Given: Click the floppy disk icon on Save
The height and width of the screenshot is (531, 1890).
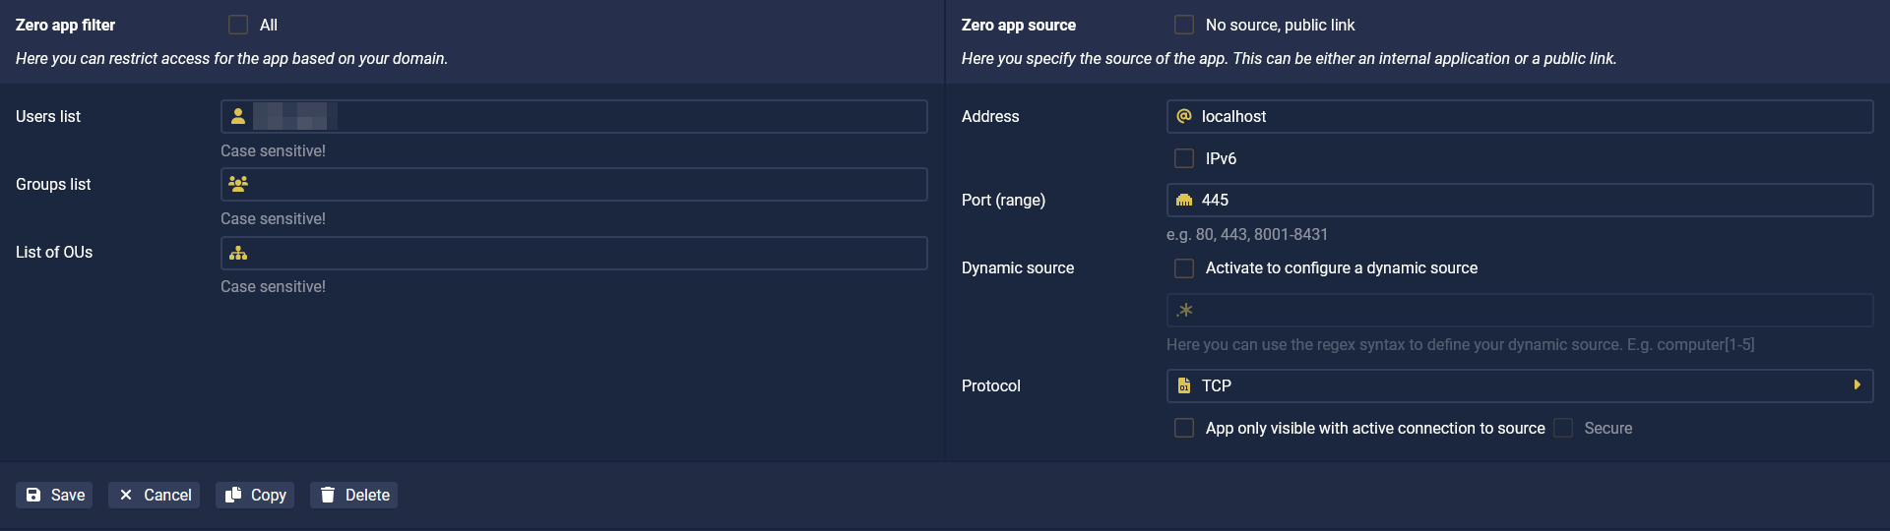Looking at the screenshot, I should click(x=33, y=495).
